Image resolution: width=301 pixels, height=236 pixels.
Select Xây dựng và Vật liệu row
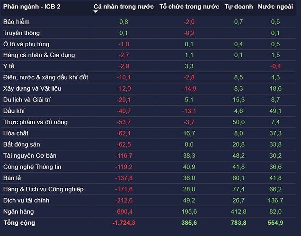pos(32,88)
